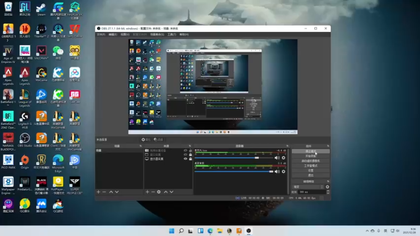The image size is (420, 236).
Task: Open Titanfall 2 desktop icon
Action: tap(41, 31)
